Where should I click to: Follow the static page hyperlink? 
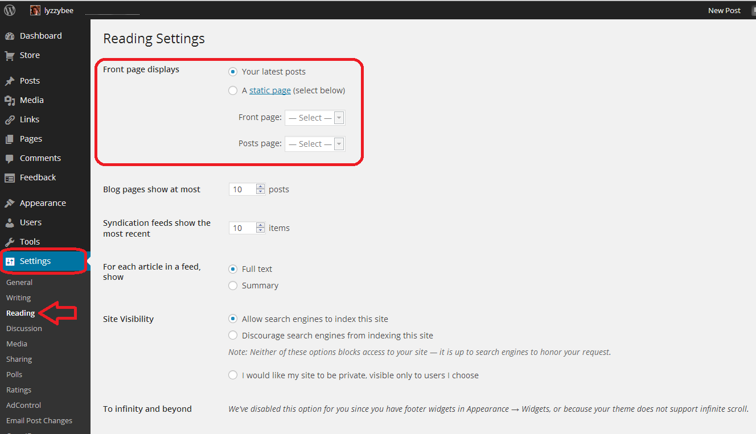tap(270, 90)
